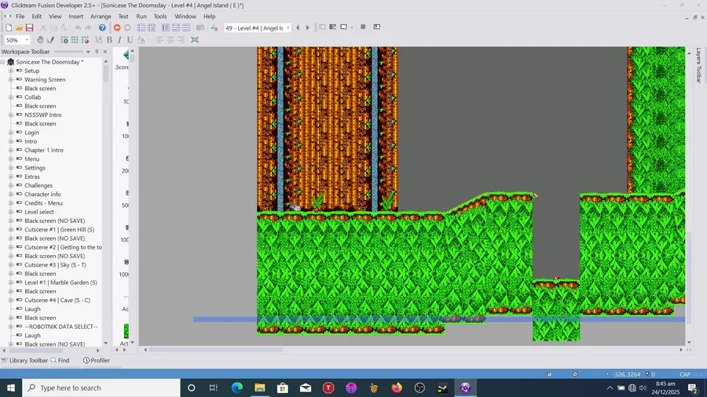Expand the Level select node

(11, 212)
